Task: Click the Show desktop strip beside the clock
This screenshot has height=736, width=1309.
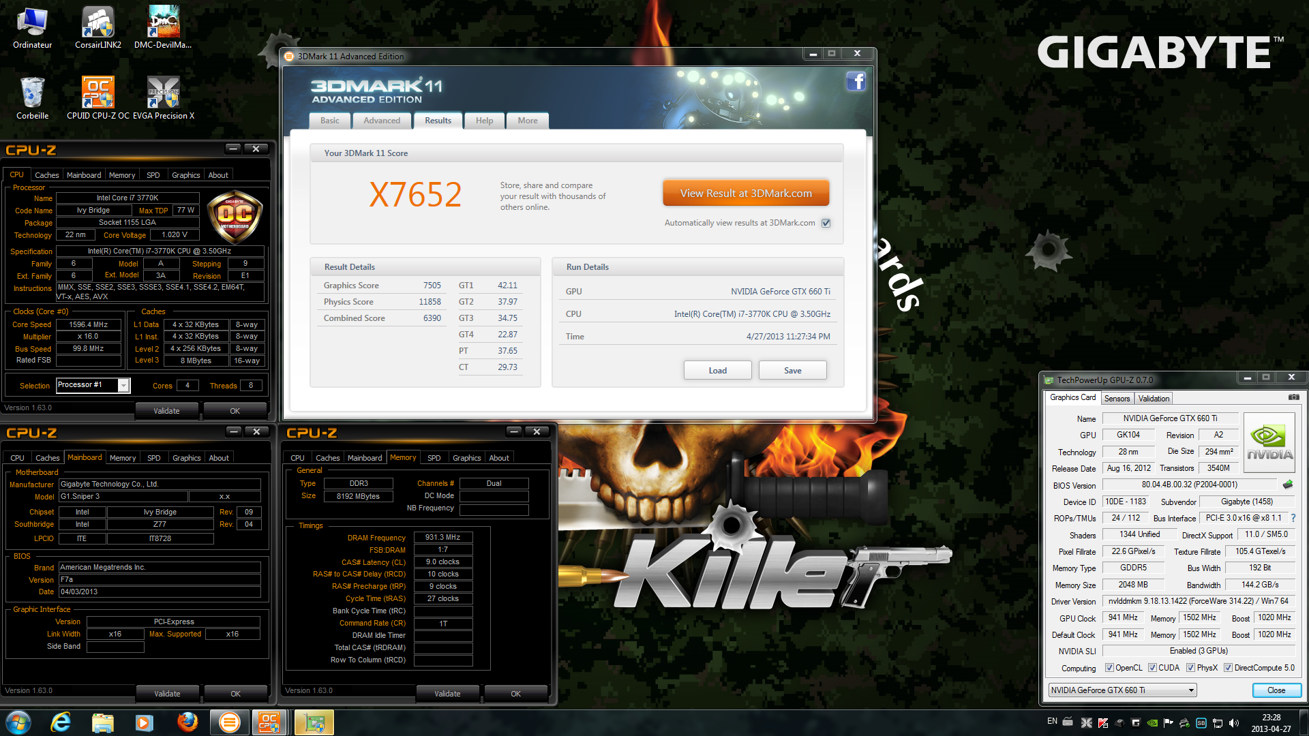Action: 1304,722
